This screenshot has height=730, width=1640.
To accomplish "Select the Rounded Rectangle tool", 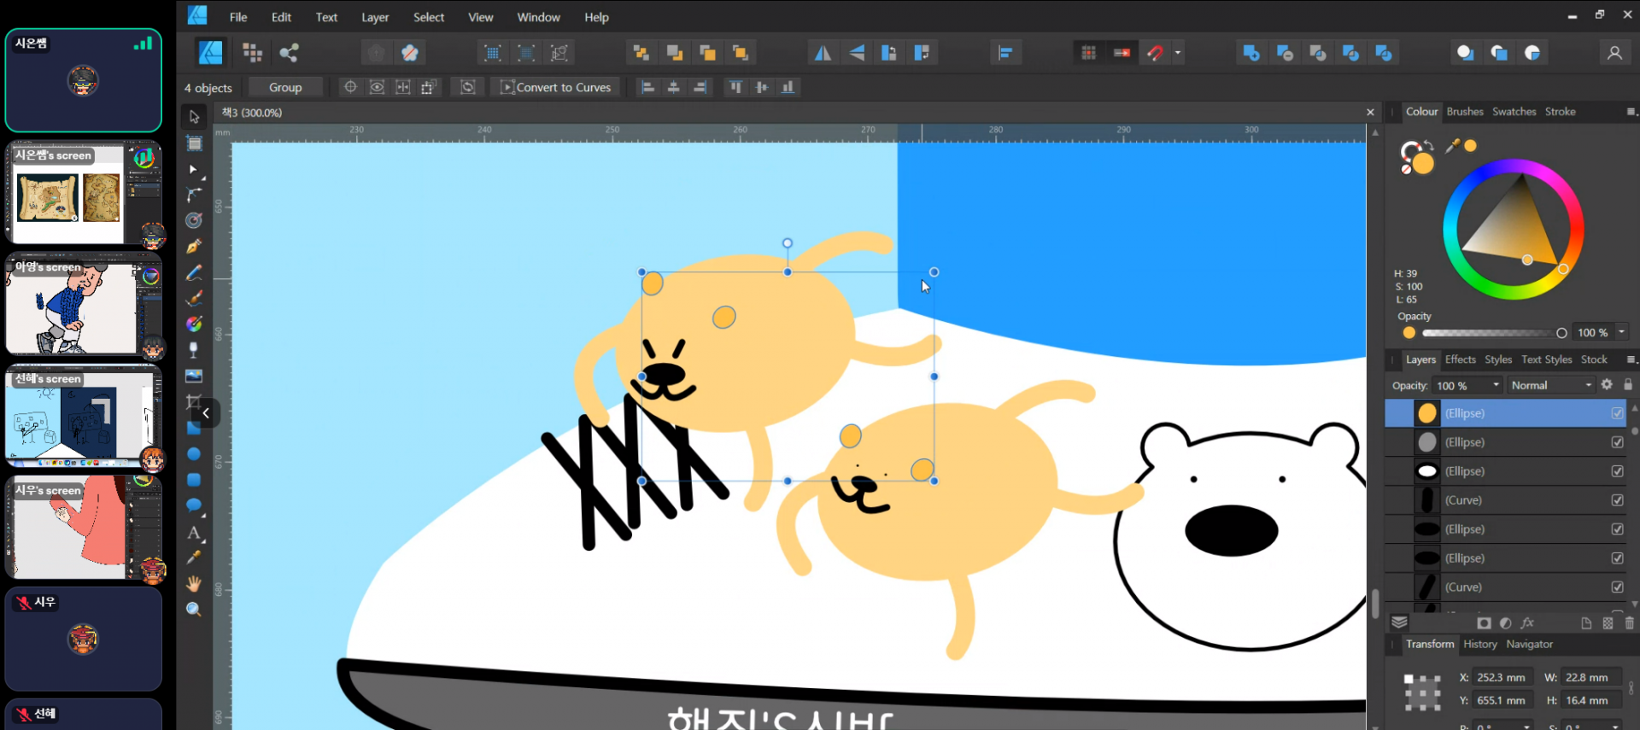I will pos(194,480).
